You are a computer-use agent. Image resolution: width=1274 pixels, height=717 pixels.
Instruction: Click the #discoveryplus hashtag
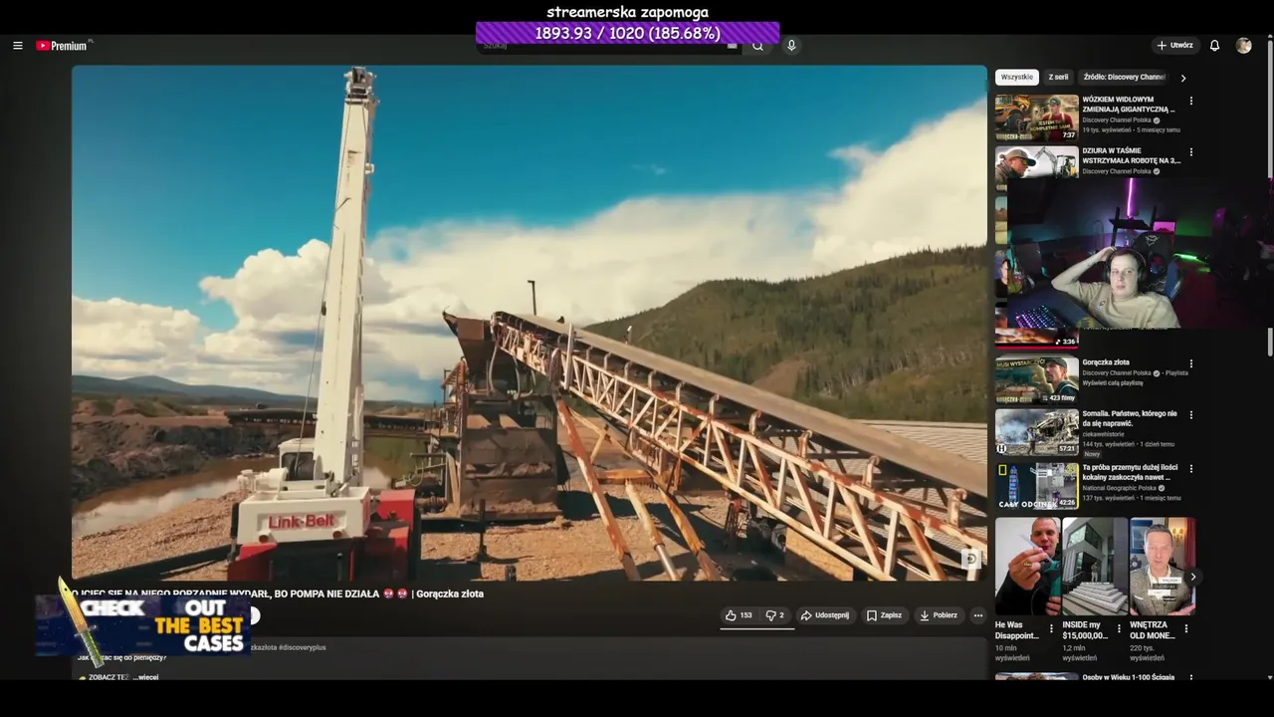[303, 647]
